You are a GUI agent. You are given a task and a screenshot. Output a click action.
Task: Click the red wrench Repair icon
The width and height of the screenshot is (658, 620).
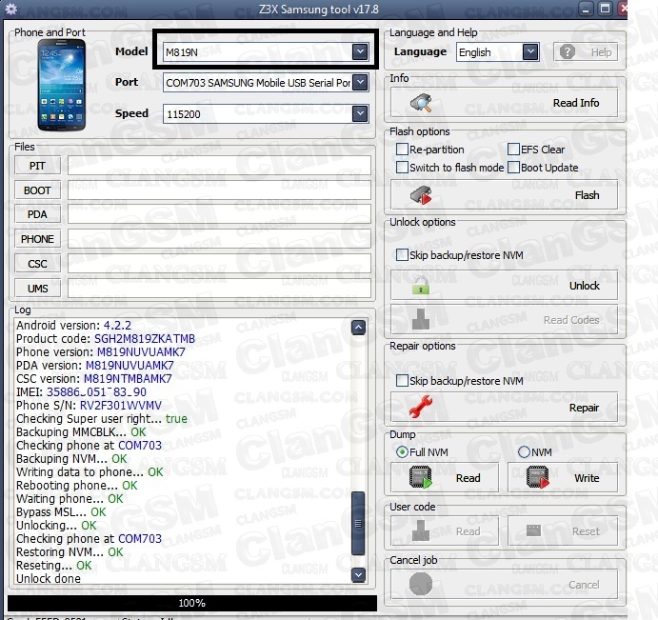click(x=421, y=407)
